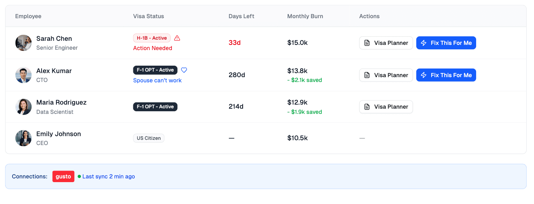Open Visa Planner for Alex Kumar
The width and height of the screenshot is (534, 204).
click(x=386, y=75)
